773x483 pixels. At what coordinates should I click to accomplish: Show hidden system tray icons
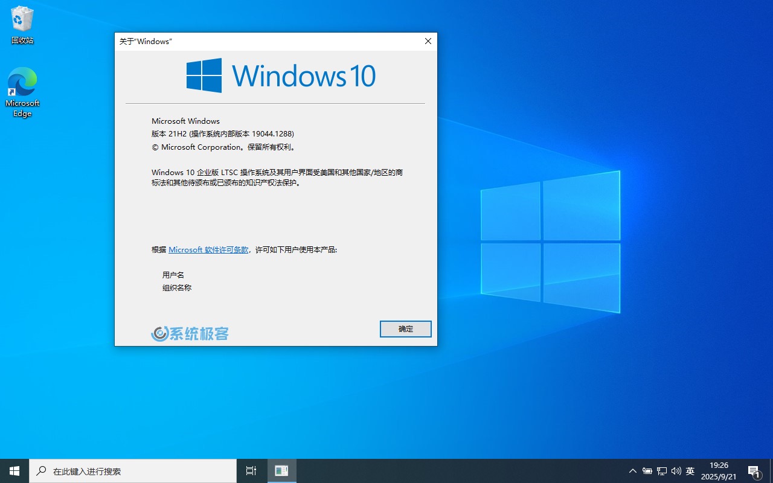click(633, 471)
